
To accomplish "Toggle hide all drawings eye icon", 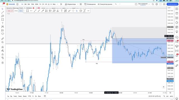I will [3, 58].
